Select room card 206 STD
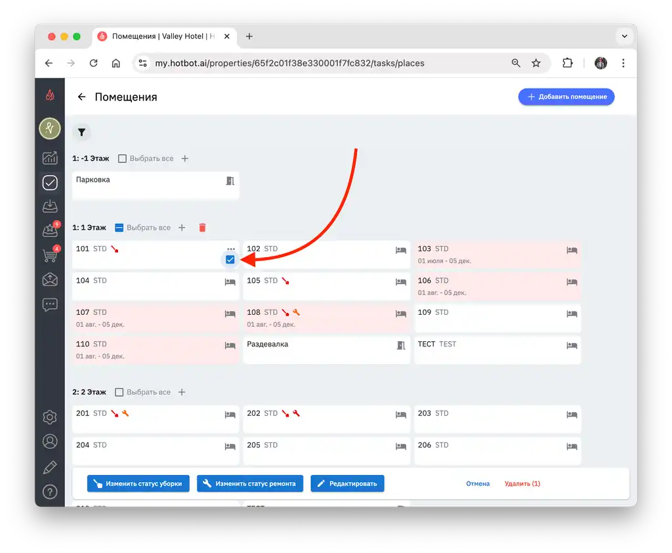This screenshot has width=672, height=553. [497, 451]
